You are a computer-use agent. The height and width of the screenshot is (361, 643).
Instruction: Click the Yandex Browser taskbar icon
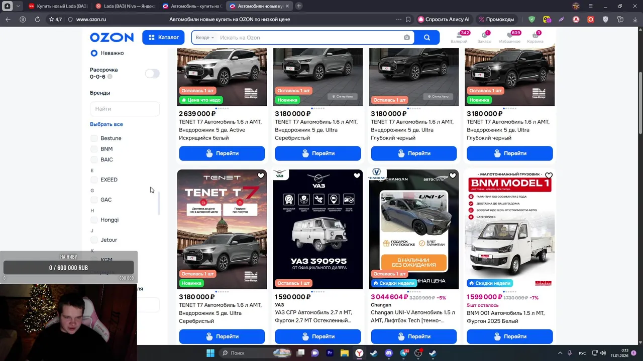click(x=359, y=353)
